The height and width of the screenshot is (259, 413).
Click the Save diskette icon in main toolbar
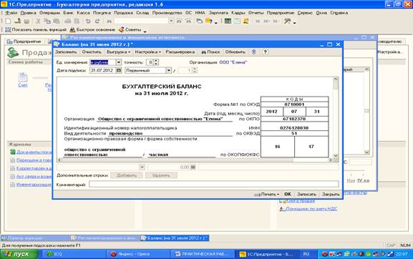point(26,21)
